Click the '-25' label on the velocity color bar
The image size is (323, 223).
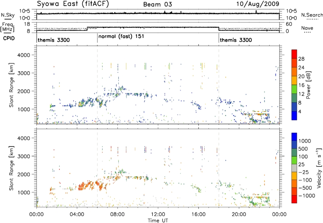[x=304, y=172]
